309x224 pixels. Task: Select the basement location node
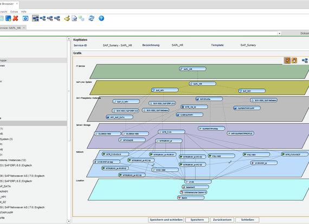click(x=195, y=187)
